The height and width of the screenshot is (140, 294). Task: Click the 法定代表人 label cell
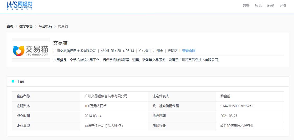tap(182, 96)
